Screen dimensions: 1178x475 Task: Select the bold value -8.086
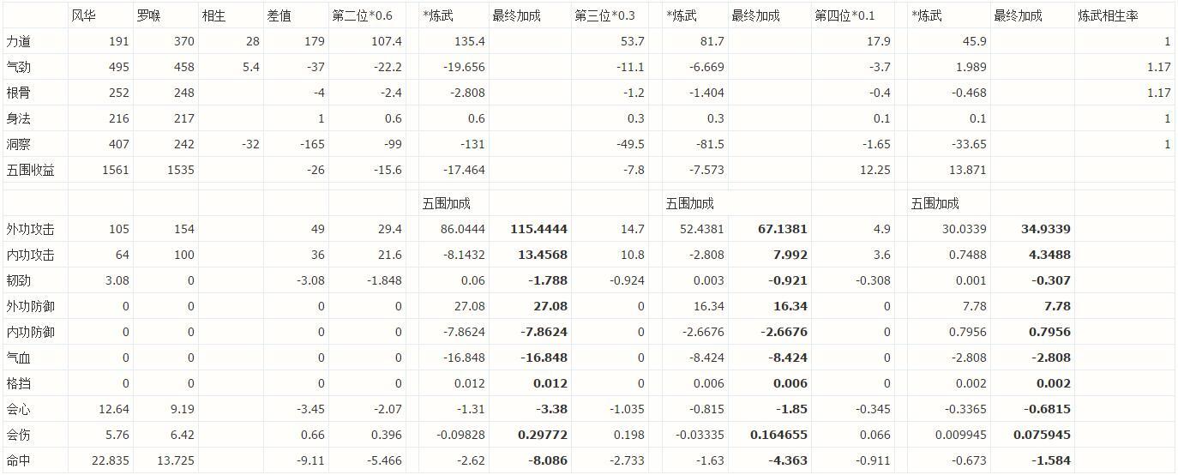[x=548, y=460]
